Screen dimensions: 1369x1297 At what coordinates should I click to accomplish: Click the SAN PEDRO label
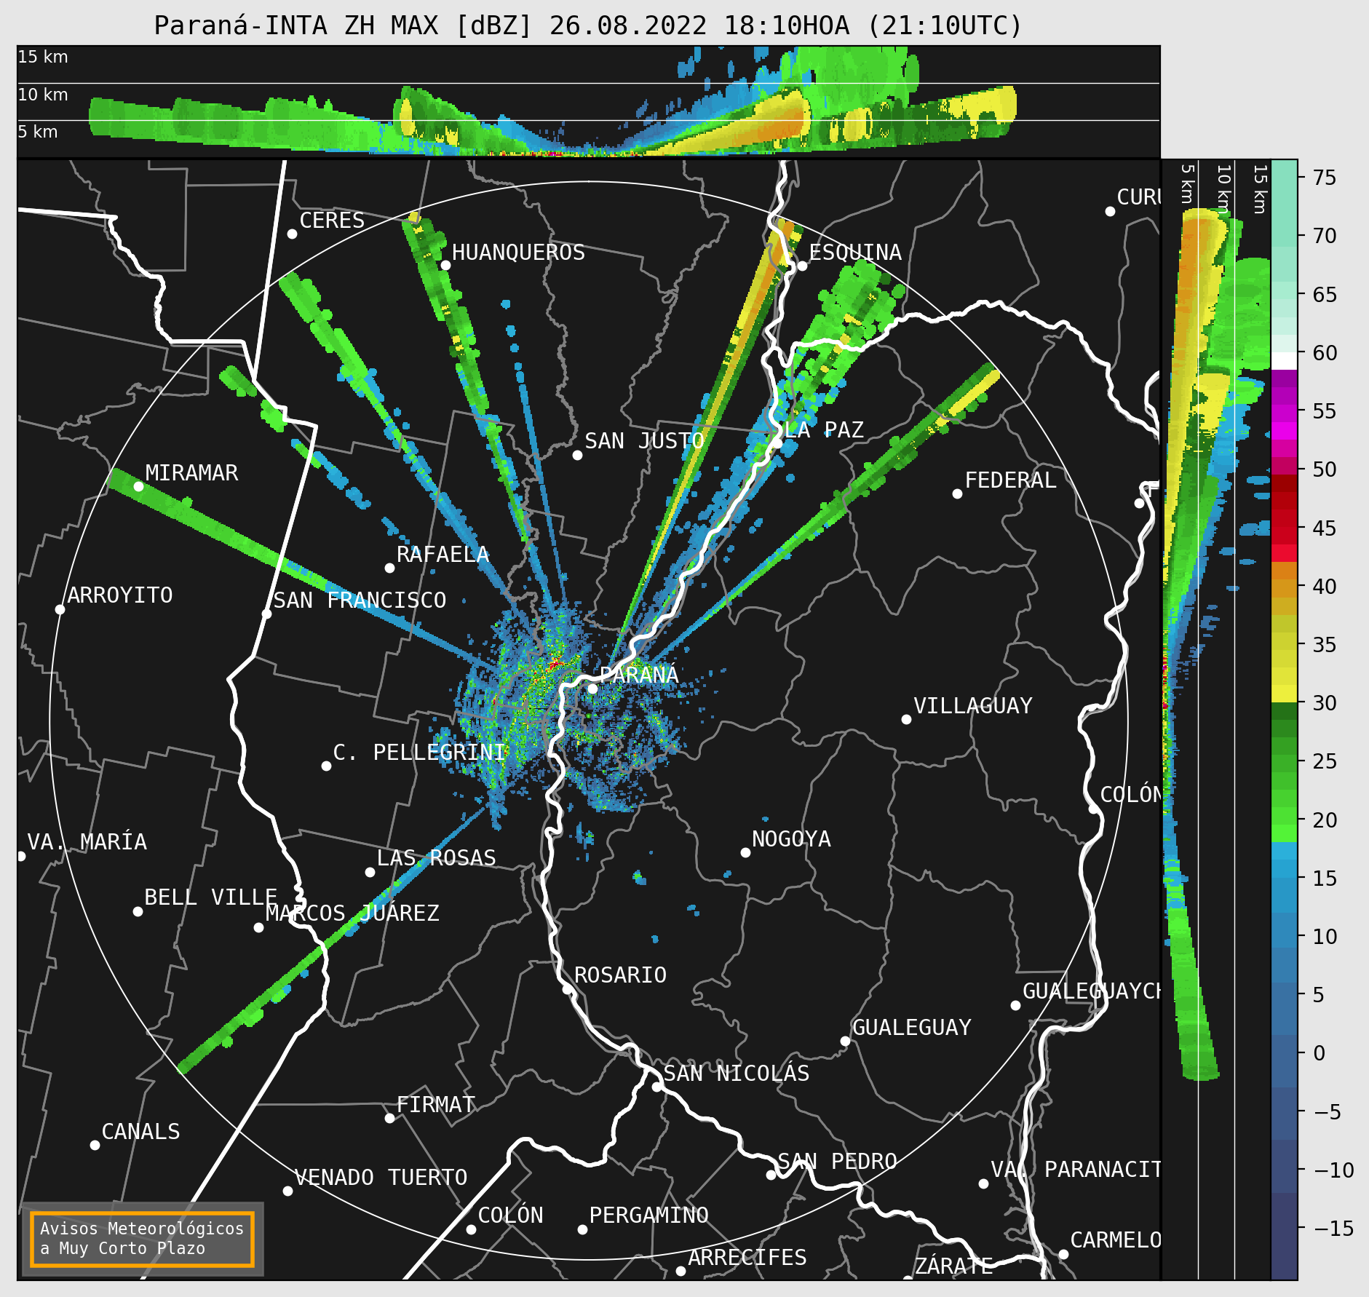point(837,1162)
